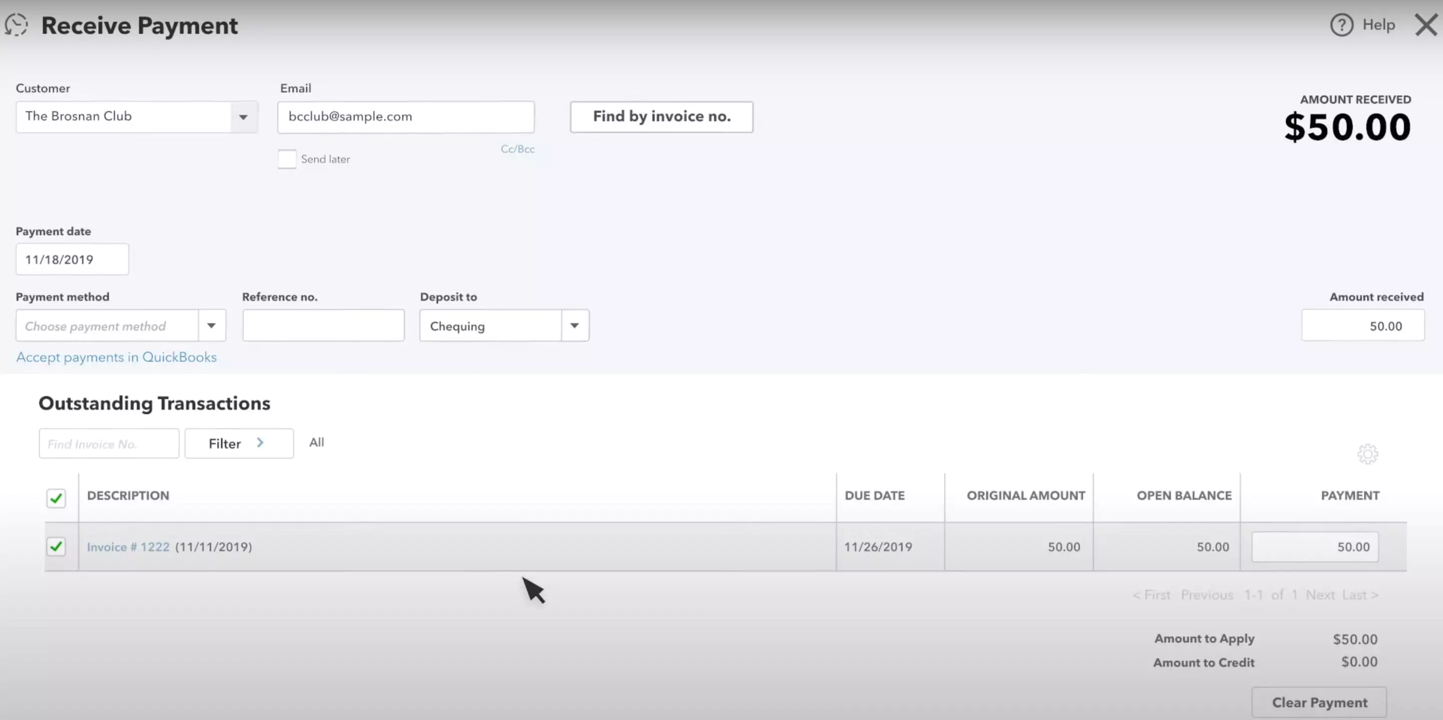Click the Find Invoice No. search box
The height and width of the screenshot is (720, 1443).
(109, 444)
